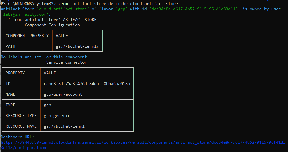The height and width of the screenshot is (152, 288).
Task: Click the NAME property cell
Action: coord(10,94)
